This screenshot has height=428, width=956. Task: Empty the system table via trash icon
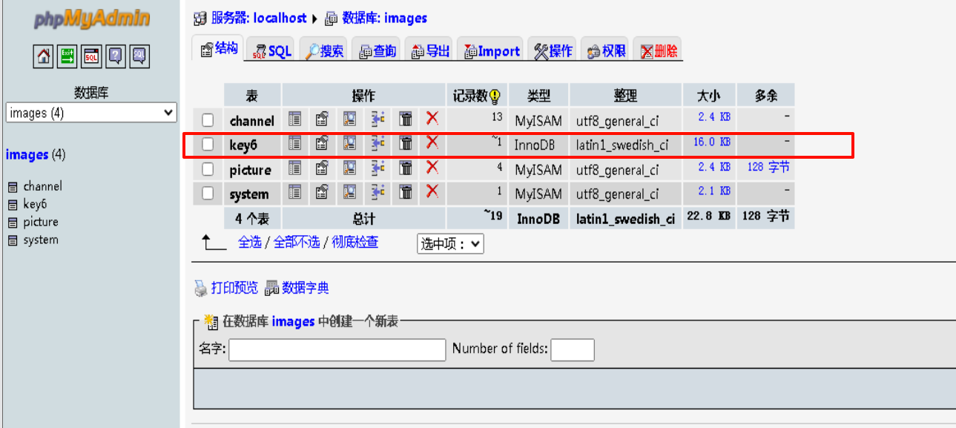point(405,193)
